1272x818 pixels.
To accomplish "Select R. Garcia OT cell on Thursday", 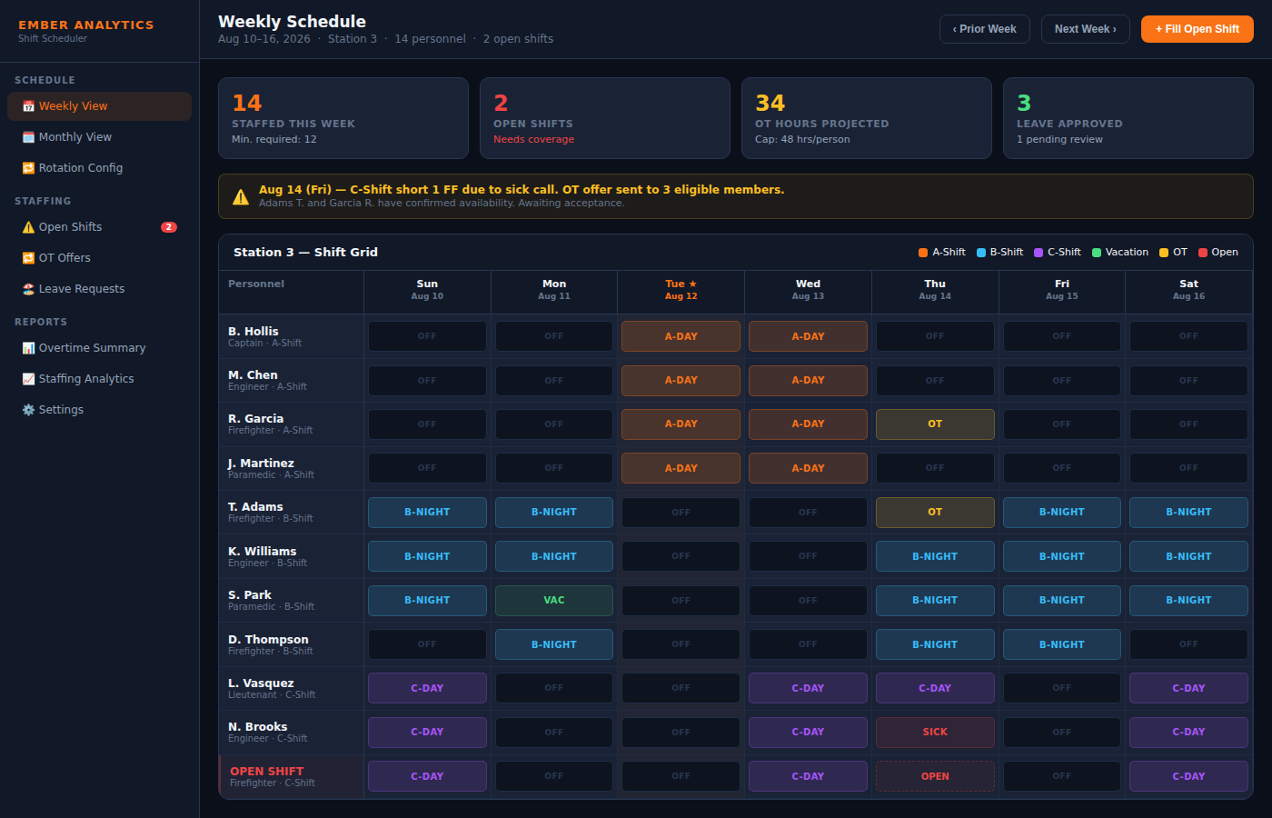I will click(x=935, y=424).
